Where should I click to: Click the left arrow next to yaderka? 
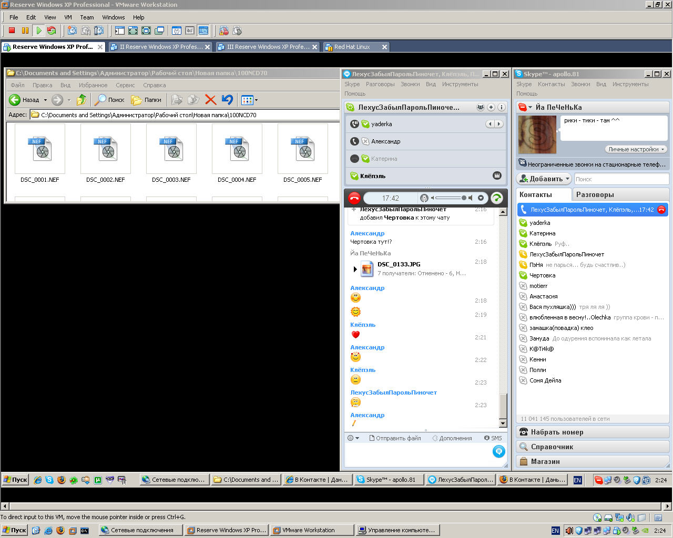click(490, 124)
